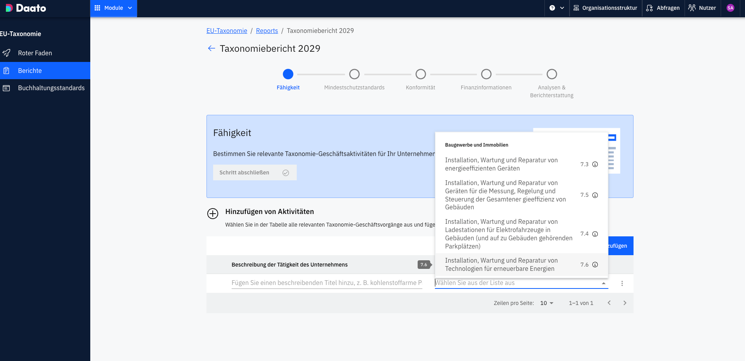
Task: Click the plus icon beside Hinzufügen von Aktivitäten
Action: pyautogui.click(x=213, y=214)
